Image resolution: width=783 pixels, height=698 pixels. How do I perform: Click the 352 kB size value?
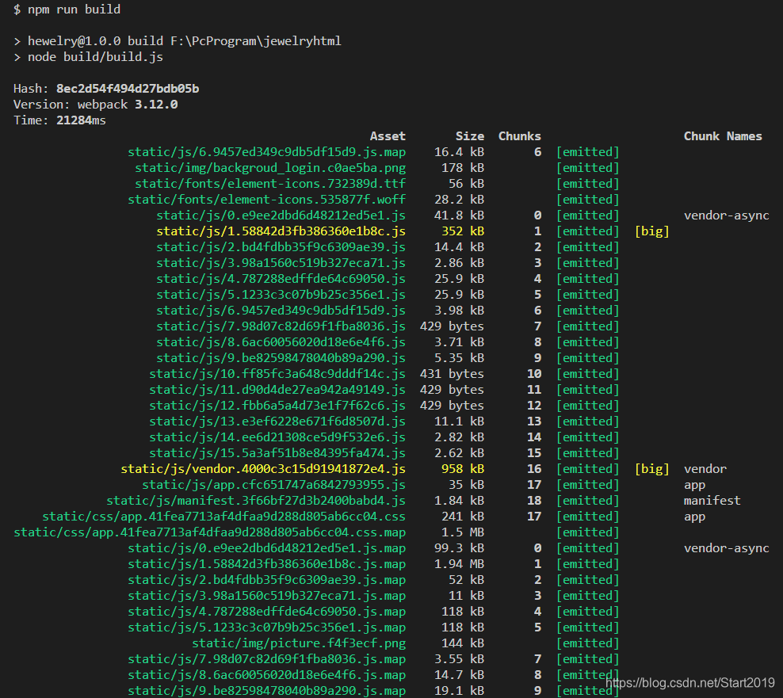463,231
